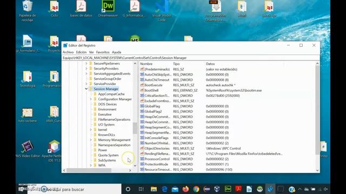Viewport: 346px width, 194px height.
Task: Expand the Configuration Manager key
Action: coord(91,99)
